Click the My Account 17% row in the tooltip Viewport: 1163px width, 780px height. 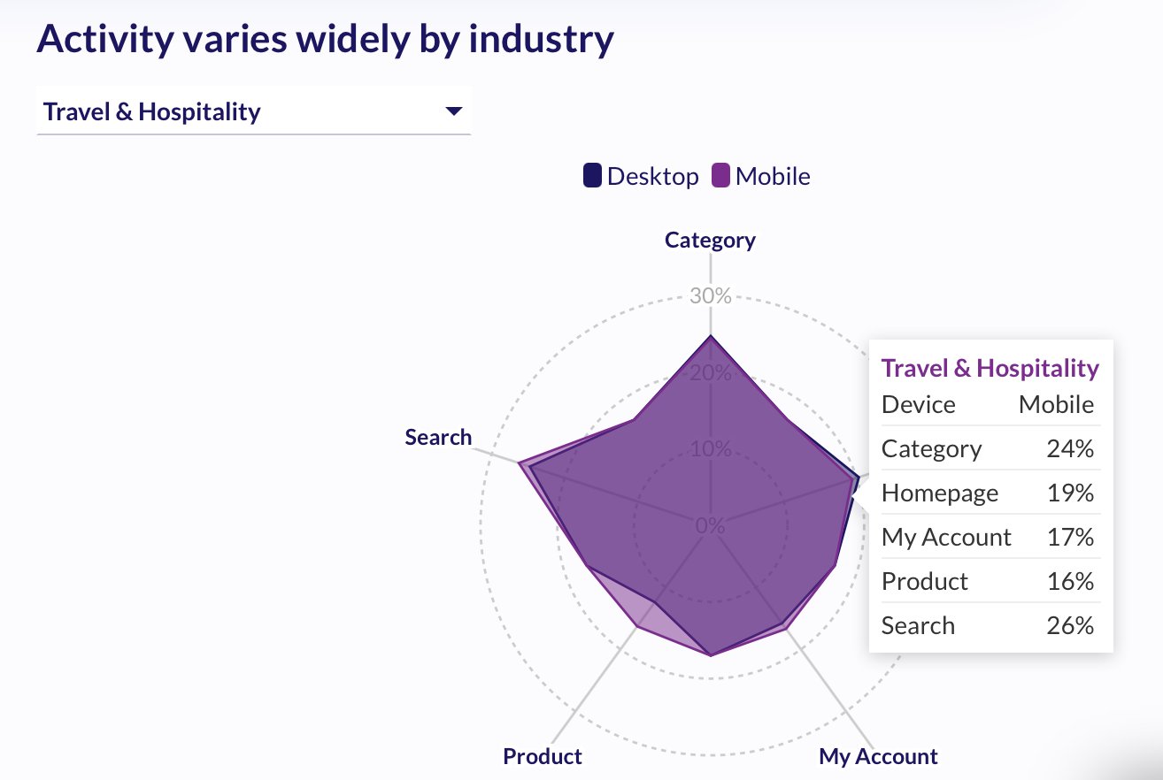tap(988, 537)
